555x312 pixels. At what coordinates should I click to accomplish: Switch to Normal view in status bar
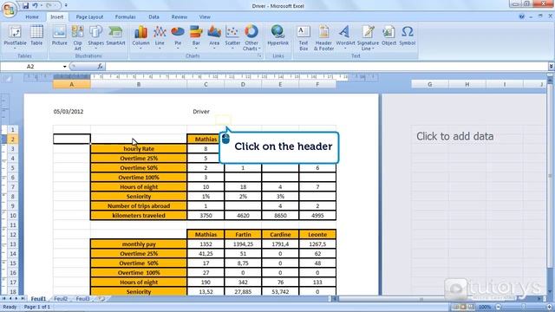pos(456,307)
